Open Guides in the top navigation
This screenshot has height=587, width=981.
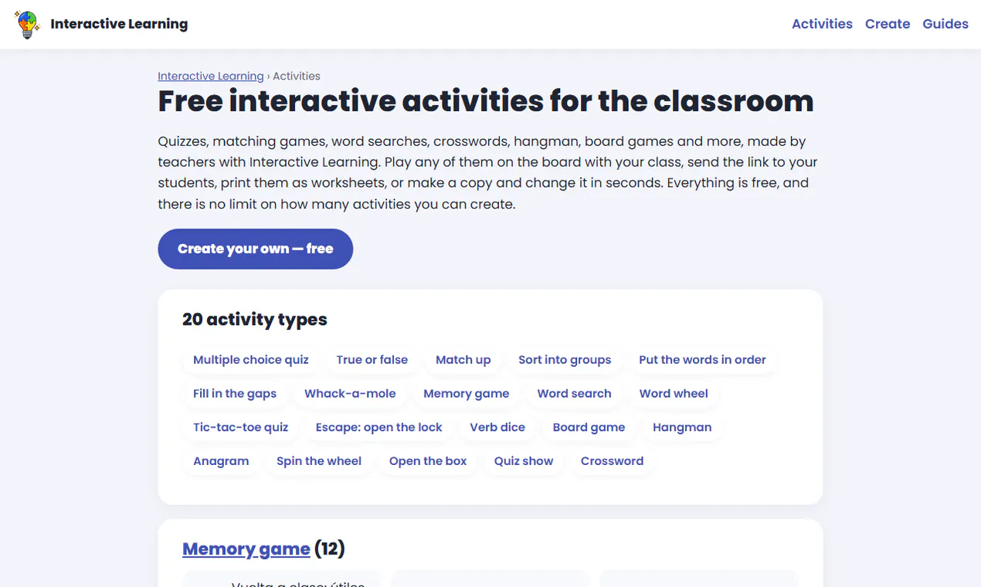pos(945,24)
